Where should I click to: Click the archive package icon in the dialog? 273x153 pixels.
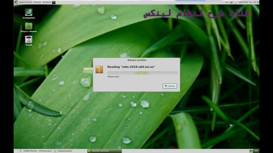(x=99, y=69)
